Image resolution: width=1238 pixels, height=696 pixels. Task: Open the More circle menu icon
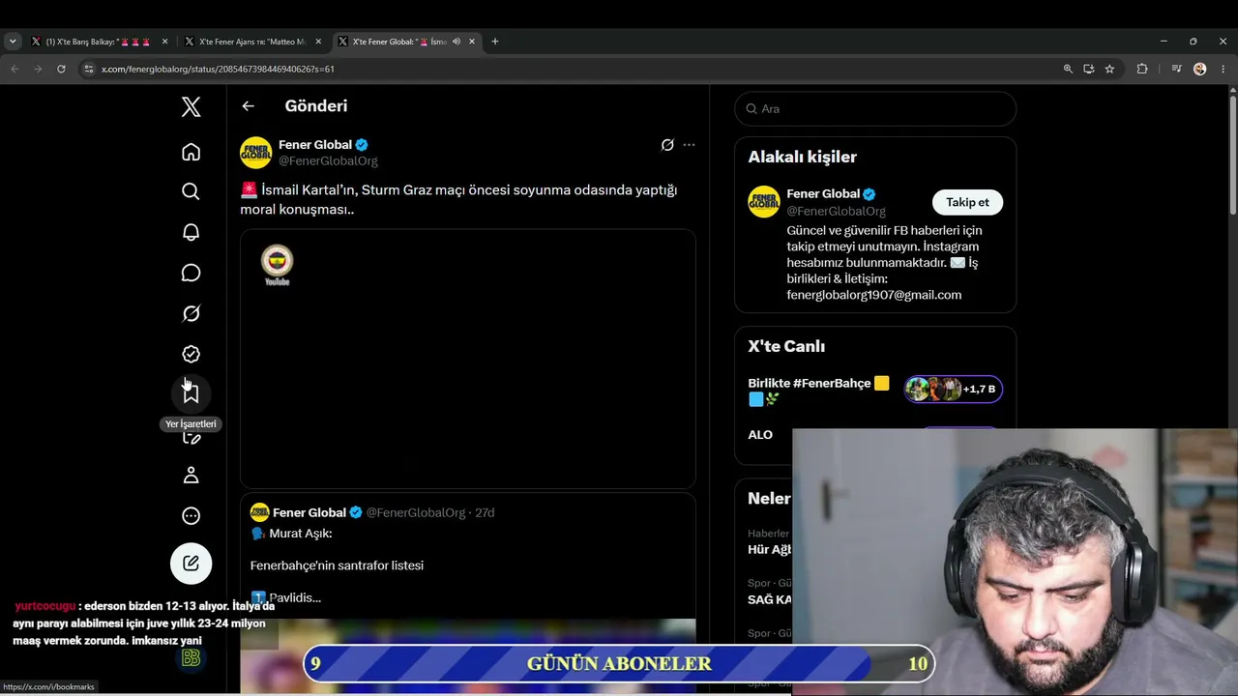191,516
